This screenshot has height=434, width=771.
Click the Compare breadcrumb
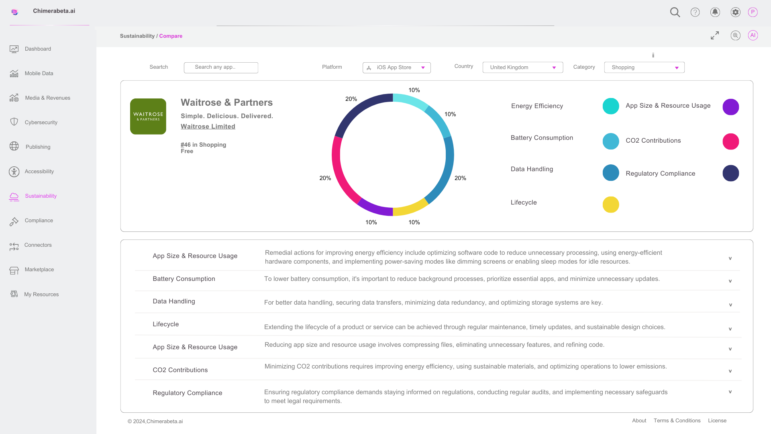171,36
